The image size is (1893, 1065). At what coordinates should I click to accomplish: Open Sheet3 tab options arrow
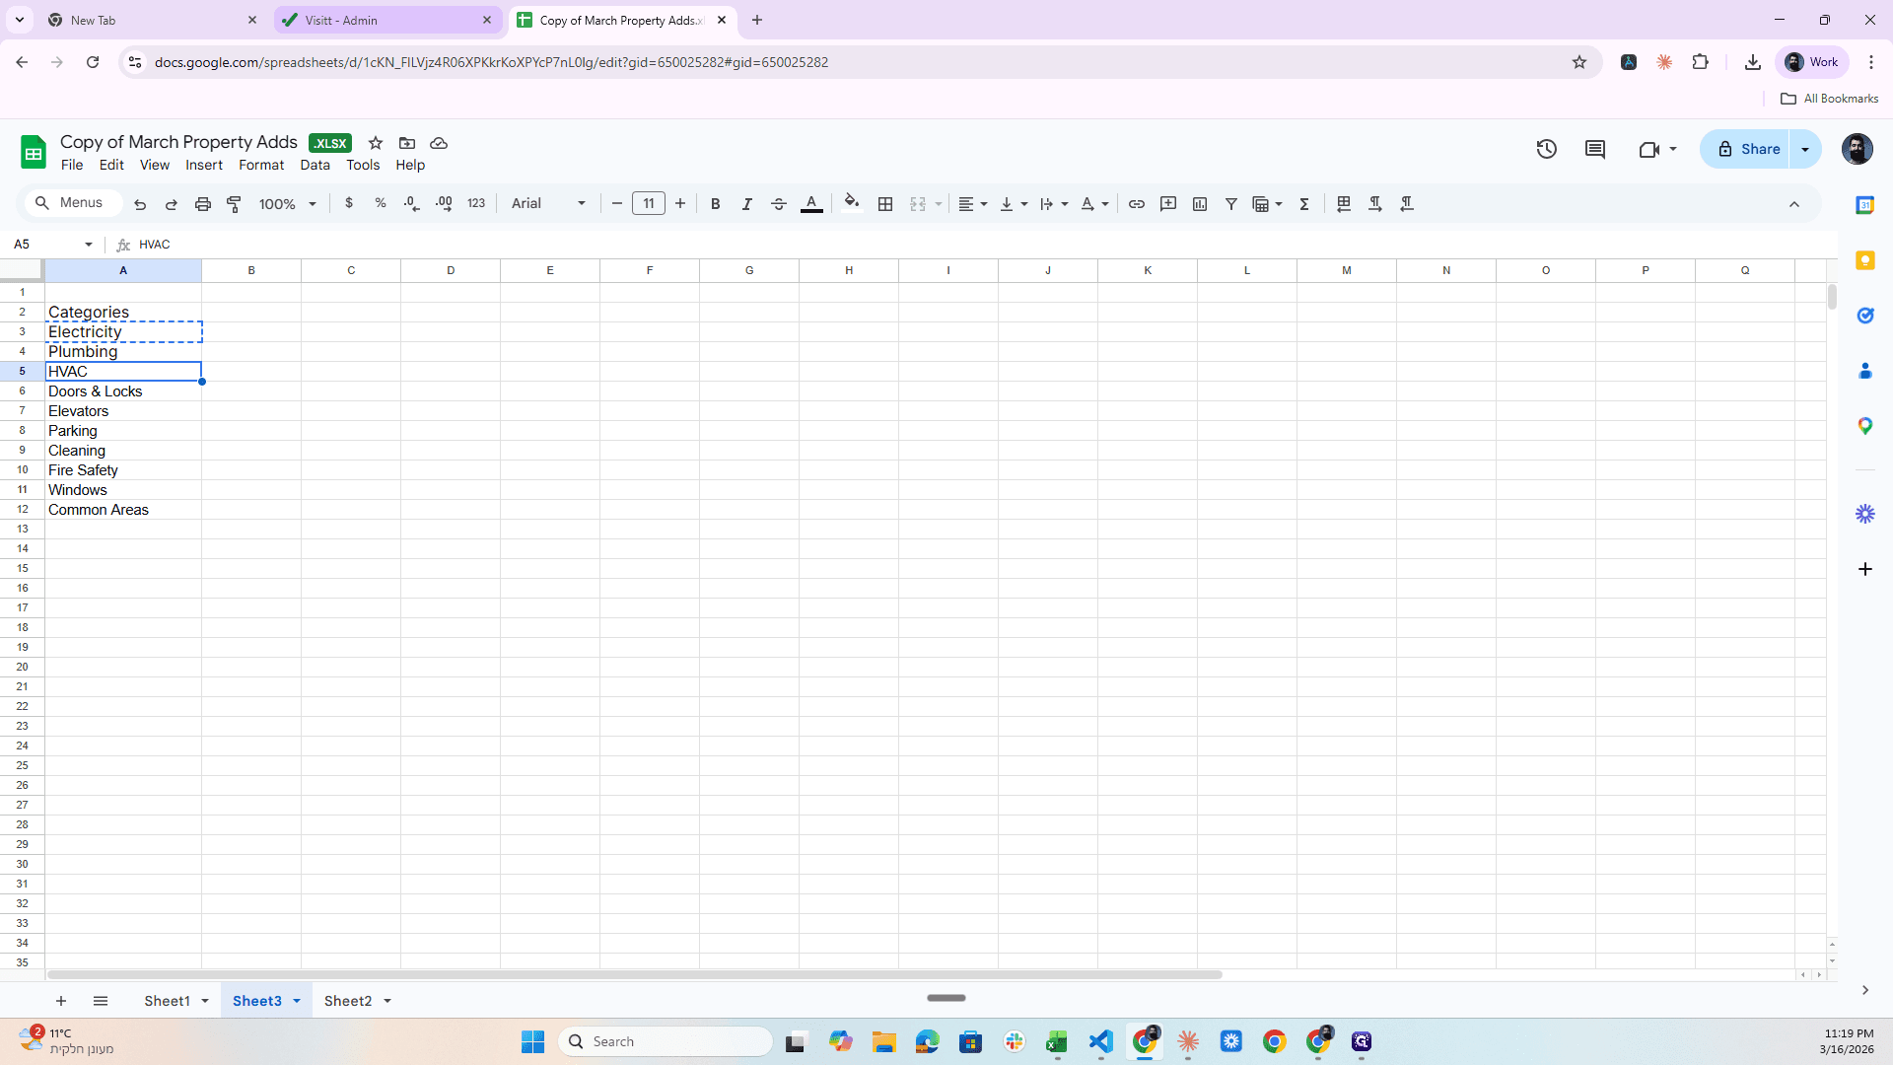coord(297,1001)
